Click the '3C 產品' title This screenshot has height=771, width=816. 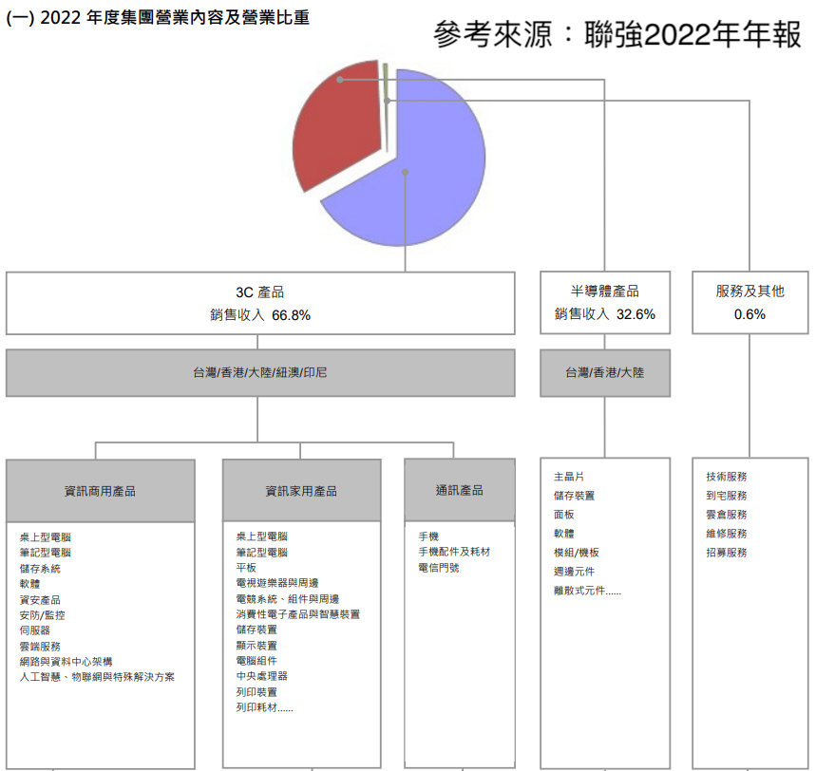point(260,292)
